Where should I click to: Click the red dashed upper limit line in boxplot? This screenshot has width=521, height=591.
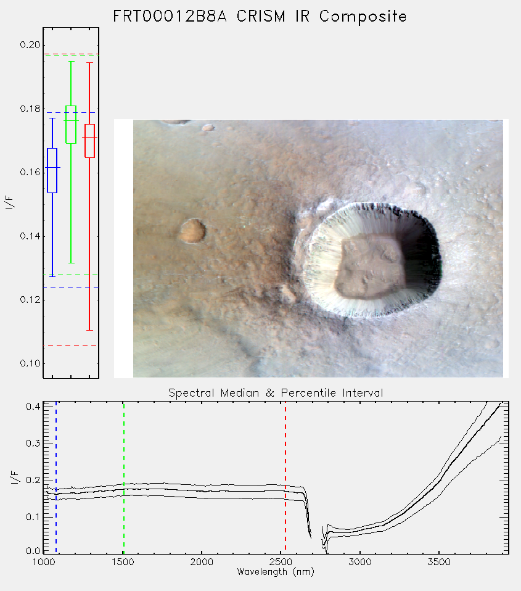[x=71, y=54]
